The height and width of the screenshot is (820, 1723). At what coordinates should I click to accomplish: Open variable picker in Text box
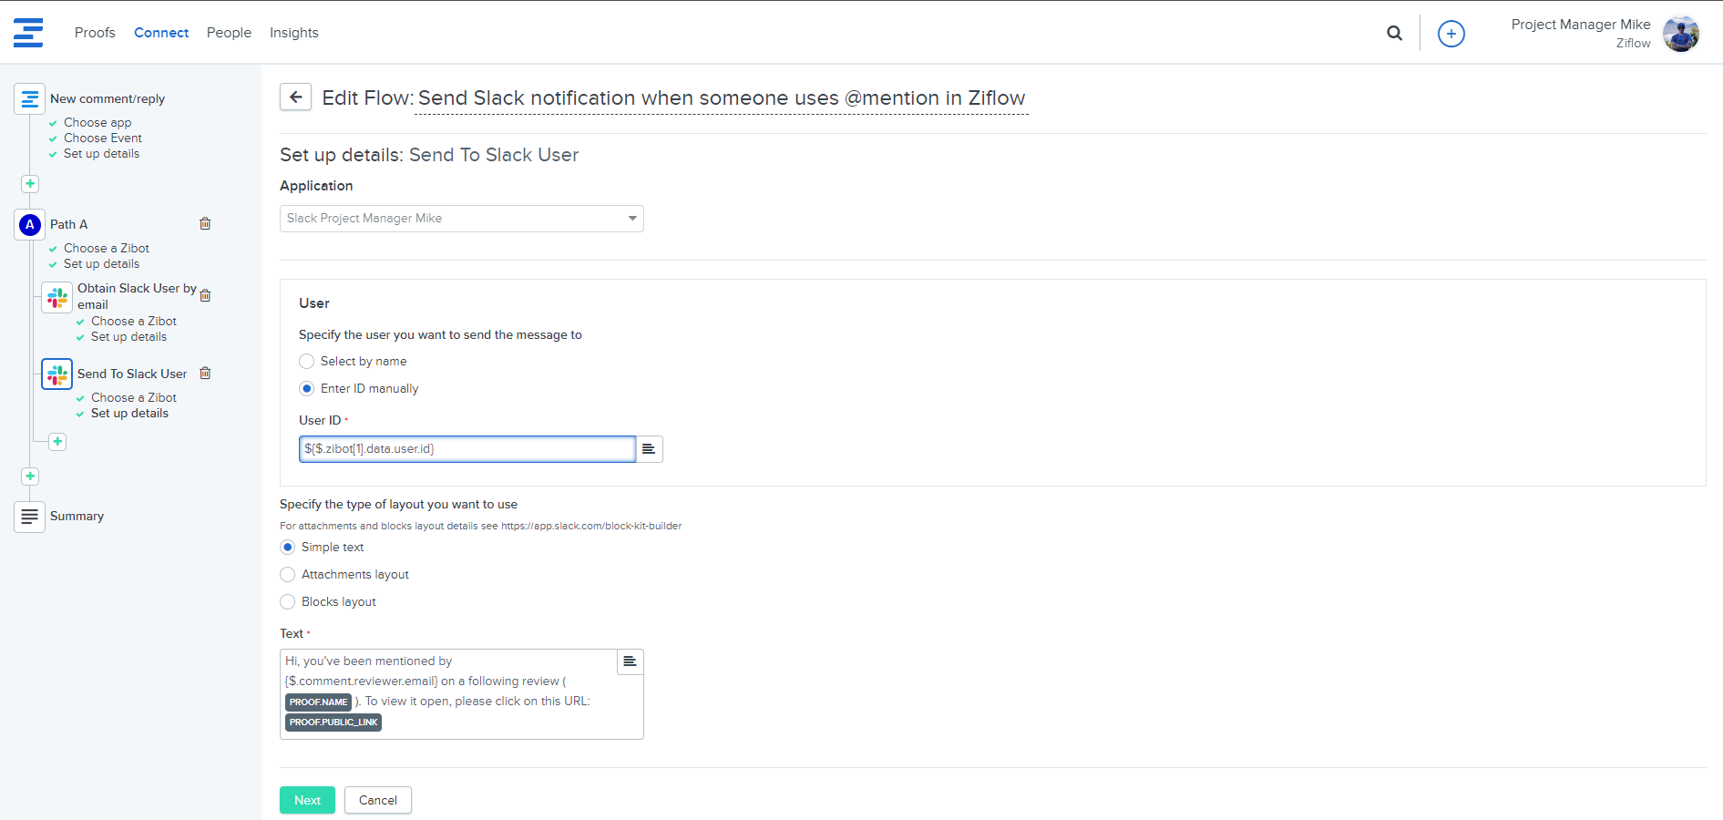[630, 661]
